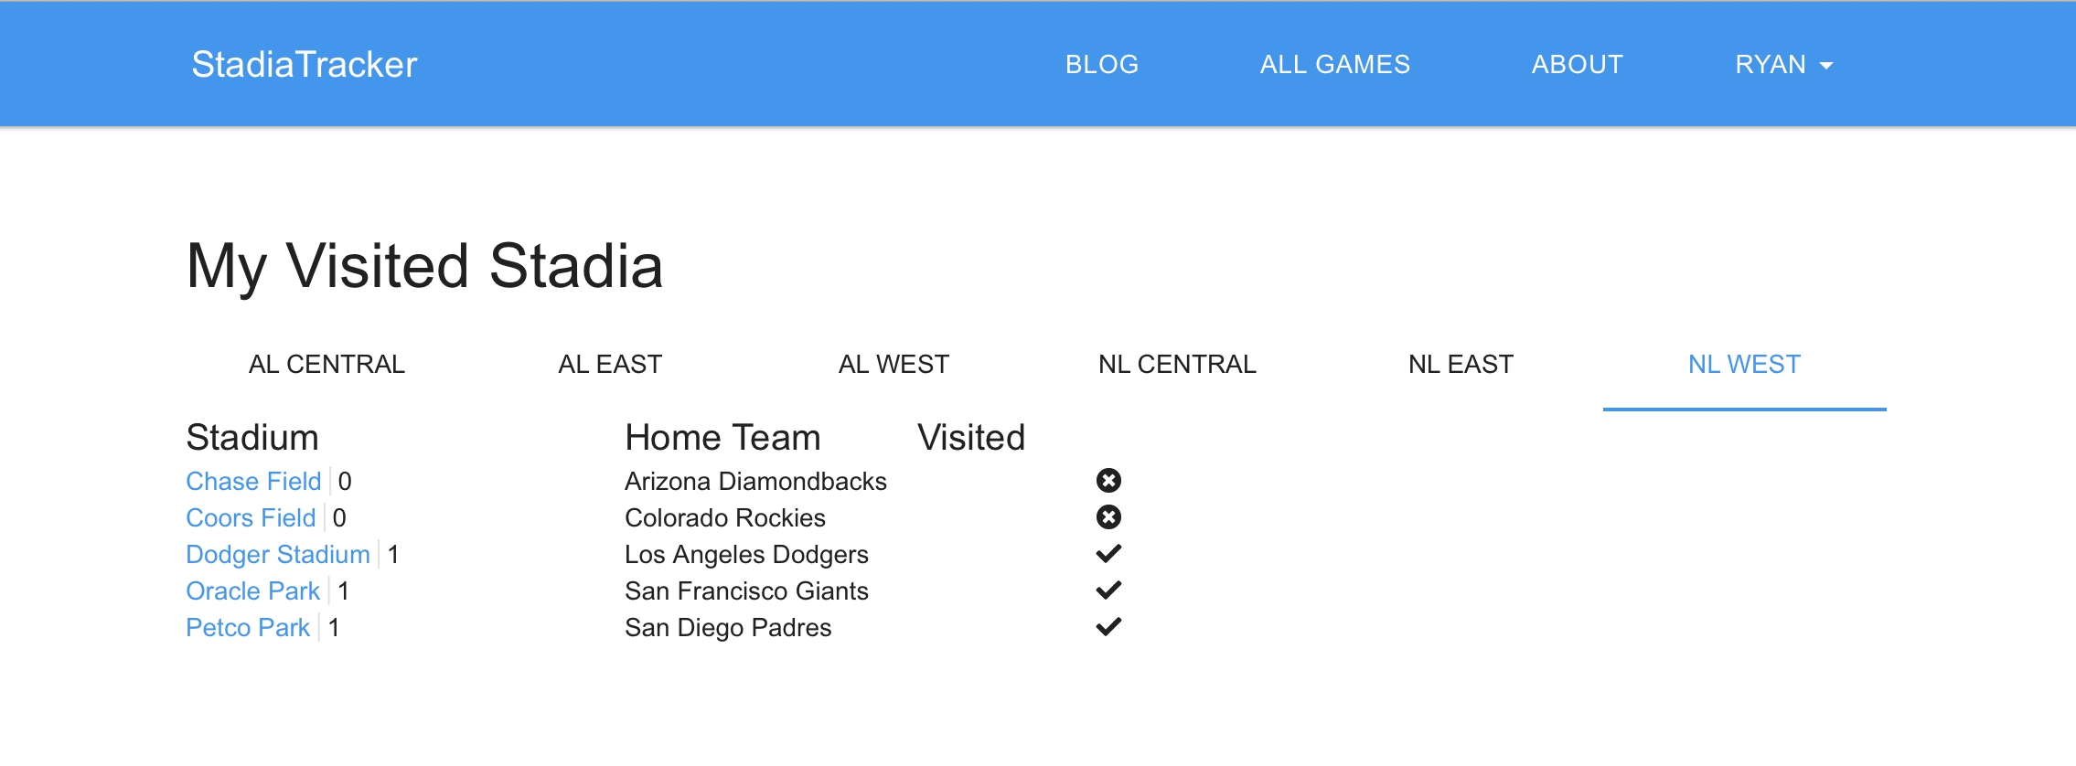The image size is (2076, 766).
Task: Select the AL WEST division tab
Action: (894, 364)
